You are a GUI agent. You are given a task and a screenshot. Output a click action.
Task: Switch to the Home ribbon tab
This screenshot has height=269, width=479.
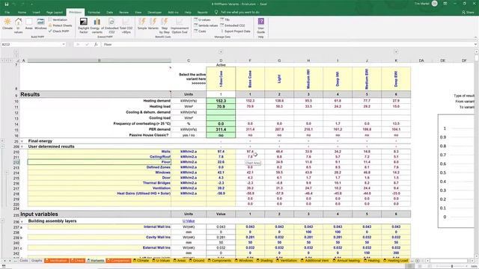pos(22,12)
